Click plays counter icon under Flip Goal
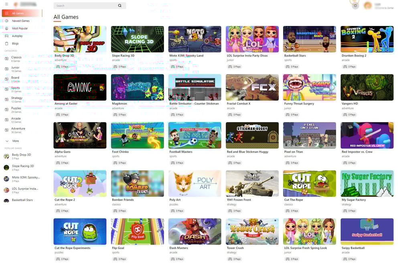 point(115,259)
